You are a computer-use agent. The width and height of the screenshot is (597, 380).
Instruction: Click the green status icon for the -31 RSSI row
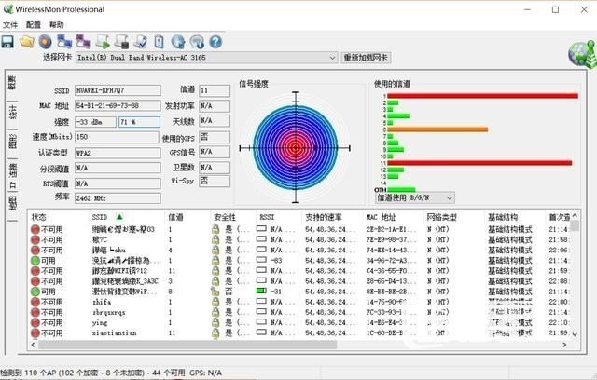(x=35, y=292)
